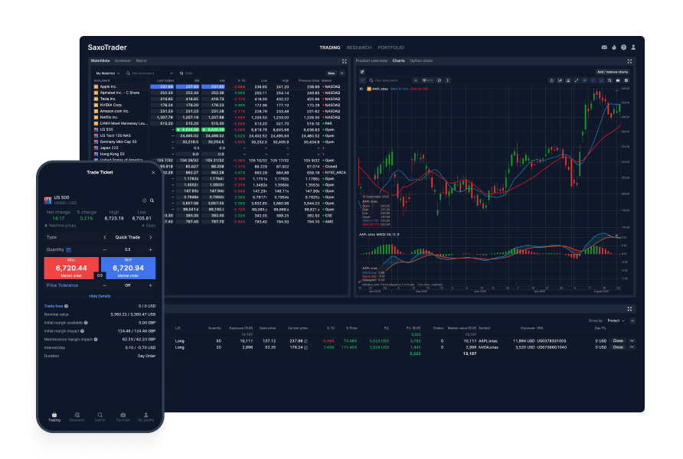Open the user profile icon top right

click(x=633, y=47)
